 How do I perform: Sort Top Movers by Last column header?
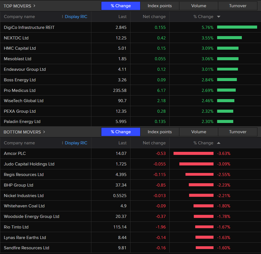122,17
